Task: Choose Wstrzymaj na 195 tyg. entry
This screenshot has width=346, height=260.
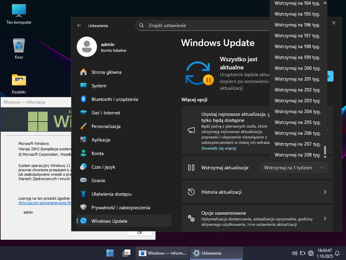Action: [297, 14]
